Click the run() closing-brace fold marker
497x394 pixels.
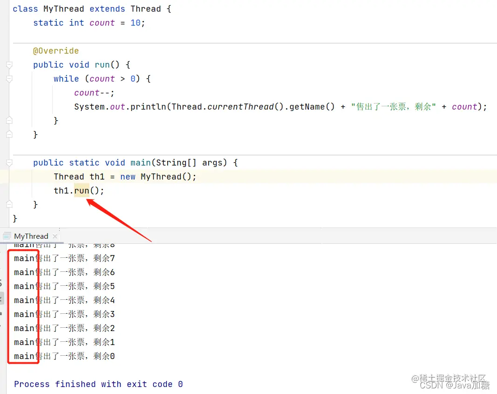[9, 134]
